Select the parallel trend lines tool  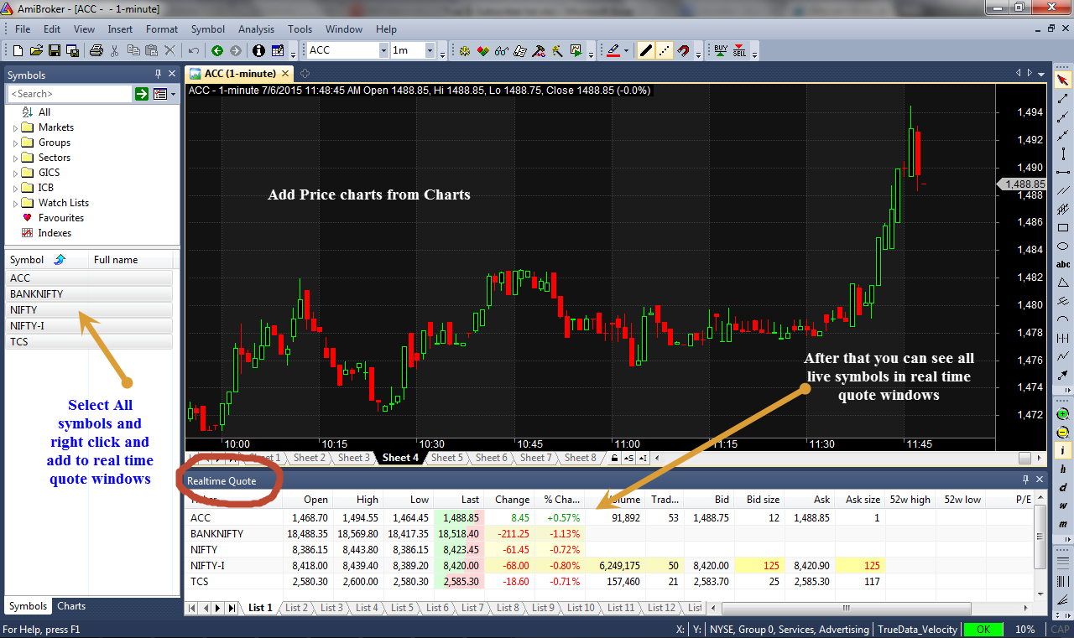1063,189
